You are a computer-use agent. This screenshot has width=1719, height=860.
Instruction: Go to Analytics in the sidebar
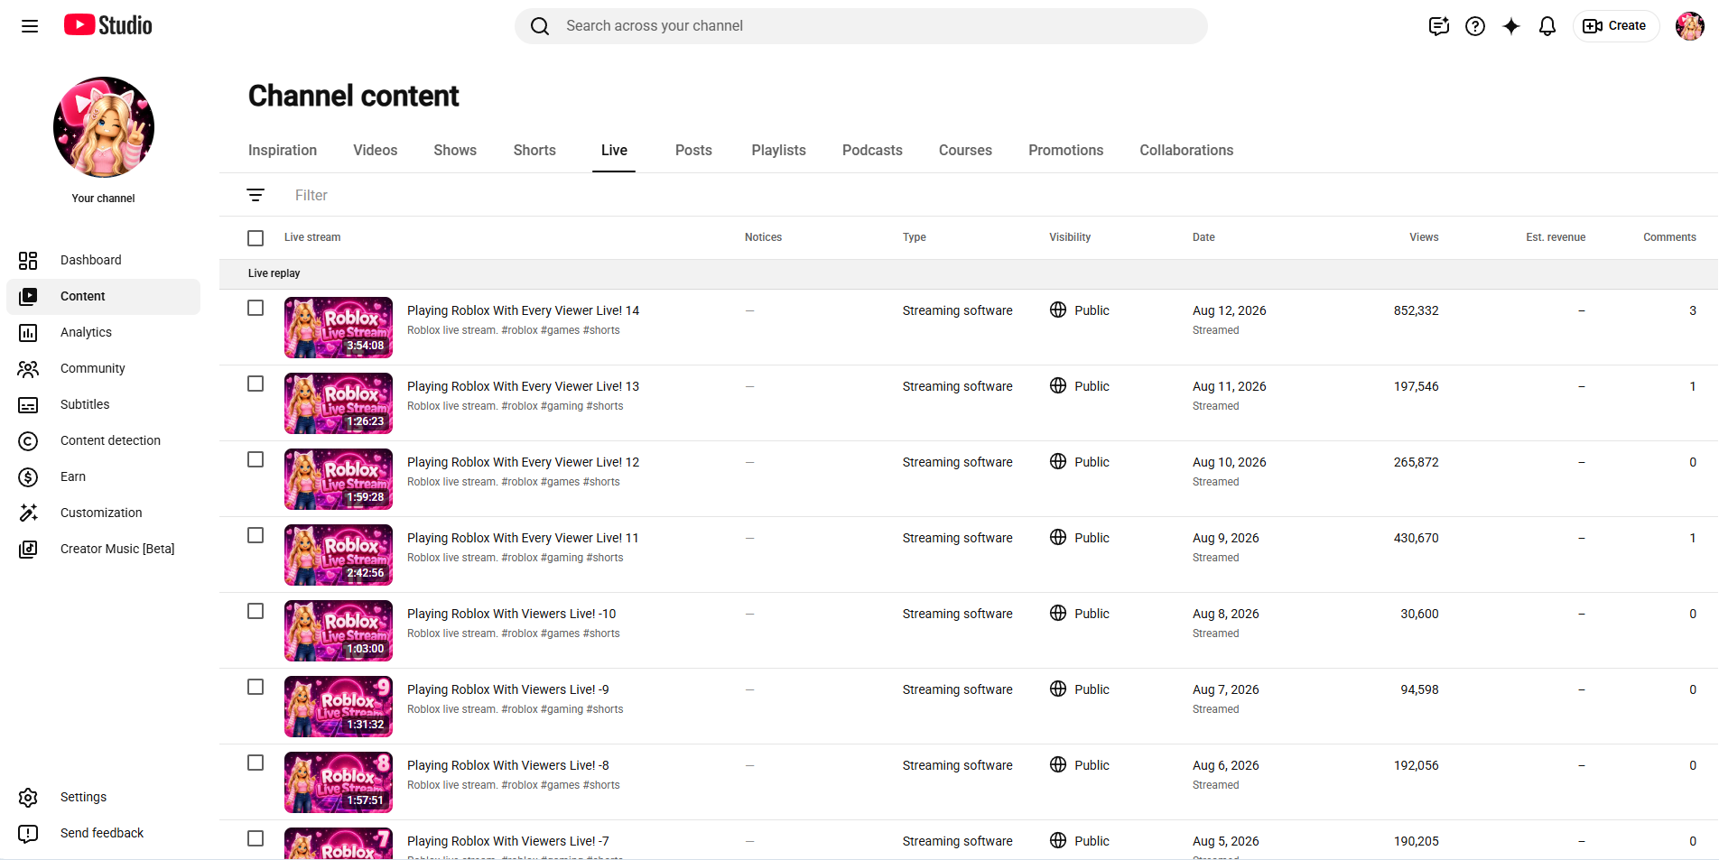pos(103,332)
